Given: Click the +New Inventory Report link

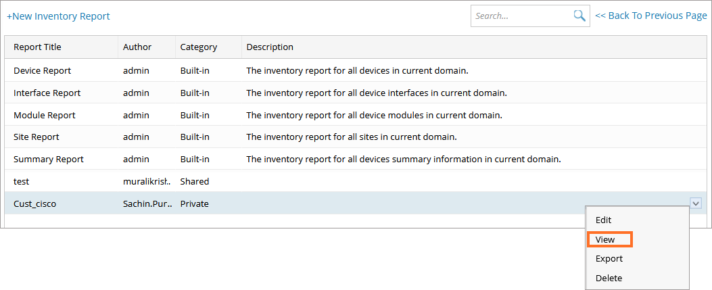Looking at the screenshot, I should (58, 16).
